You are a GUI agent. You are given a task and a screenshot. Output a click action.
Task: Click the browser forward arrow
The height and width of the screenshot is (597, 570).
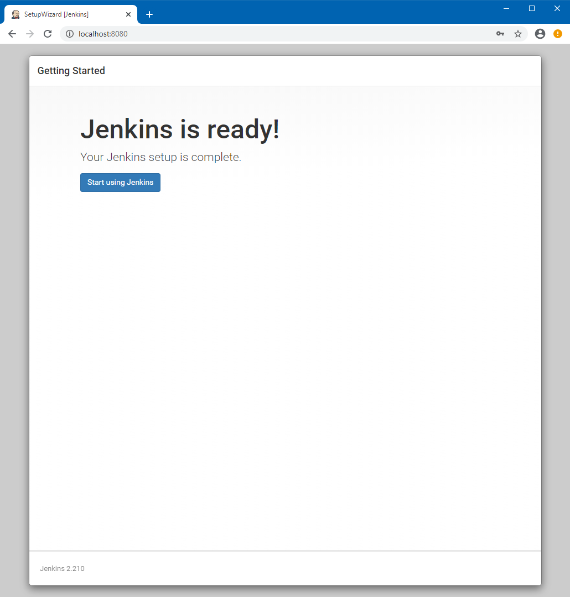click(x=30, y=34)
